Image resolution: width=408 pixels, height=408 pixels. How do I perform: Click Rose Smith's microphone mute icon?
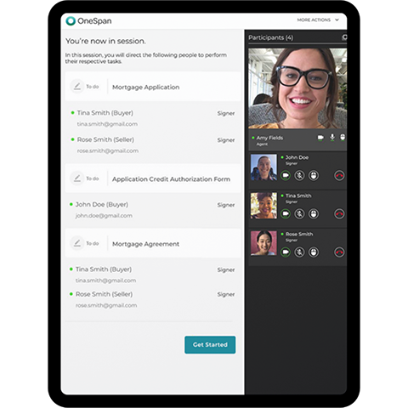[299, 252]
